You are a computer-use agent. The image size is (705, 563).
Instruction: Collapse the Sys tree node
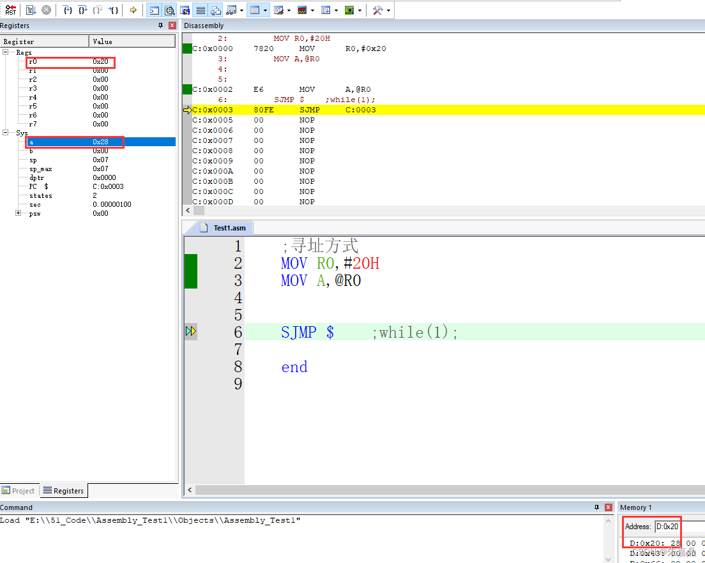click(x=5, y=133)
